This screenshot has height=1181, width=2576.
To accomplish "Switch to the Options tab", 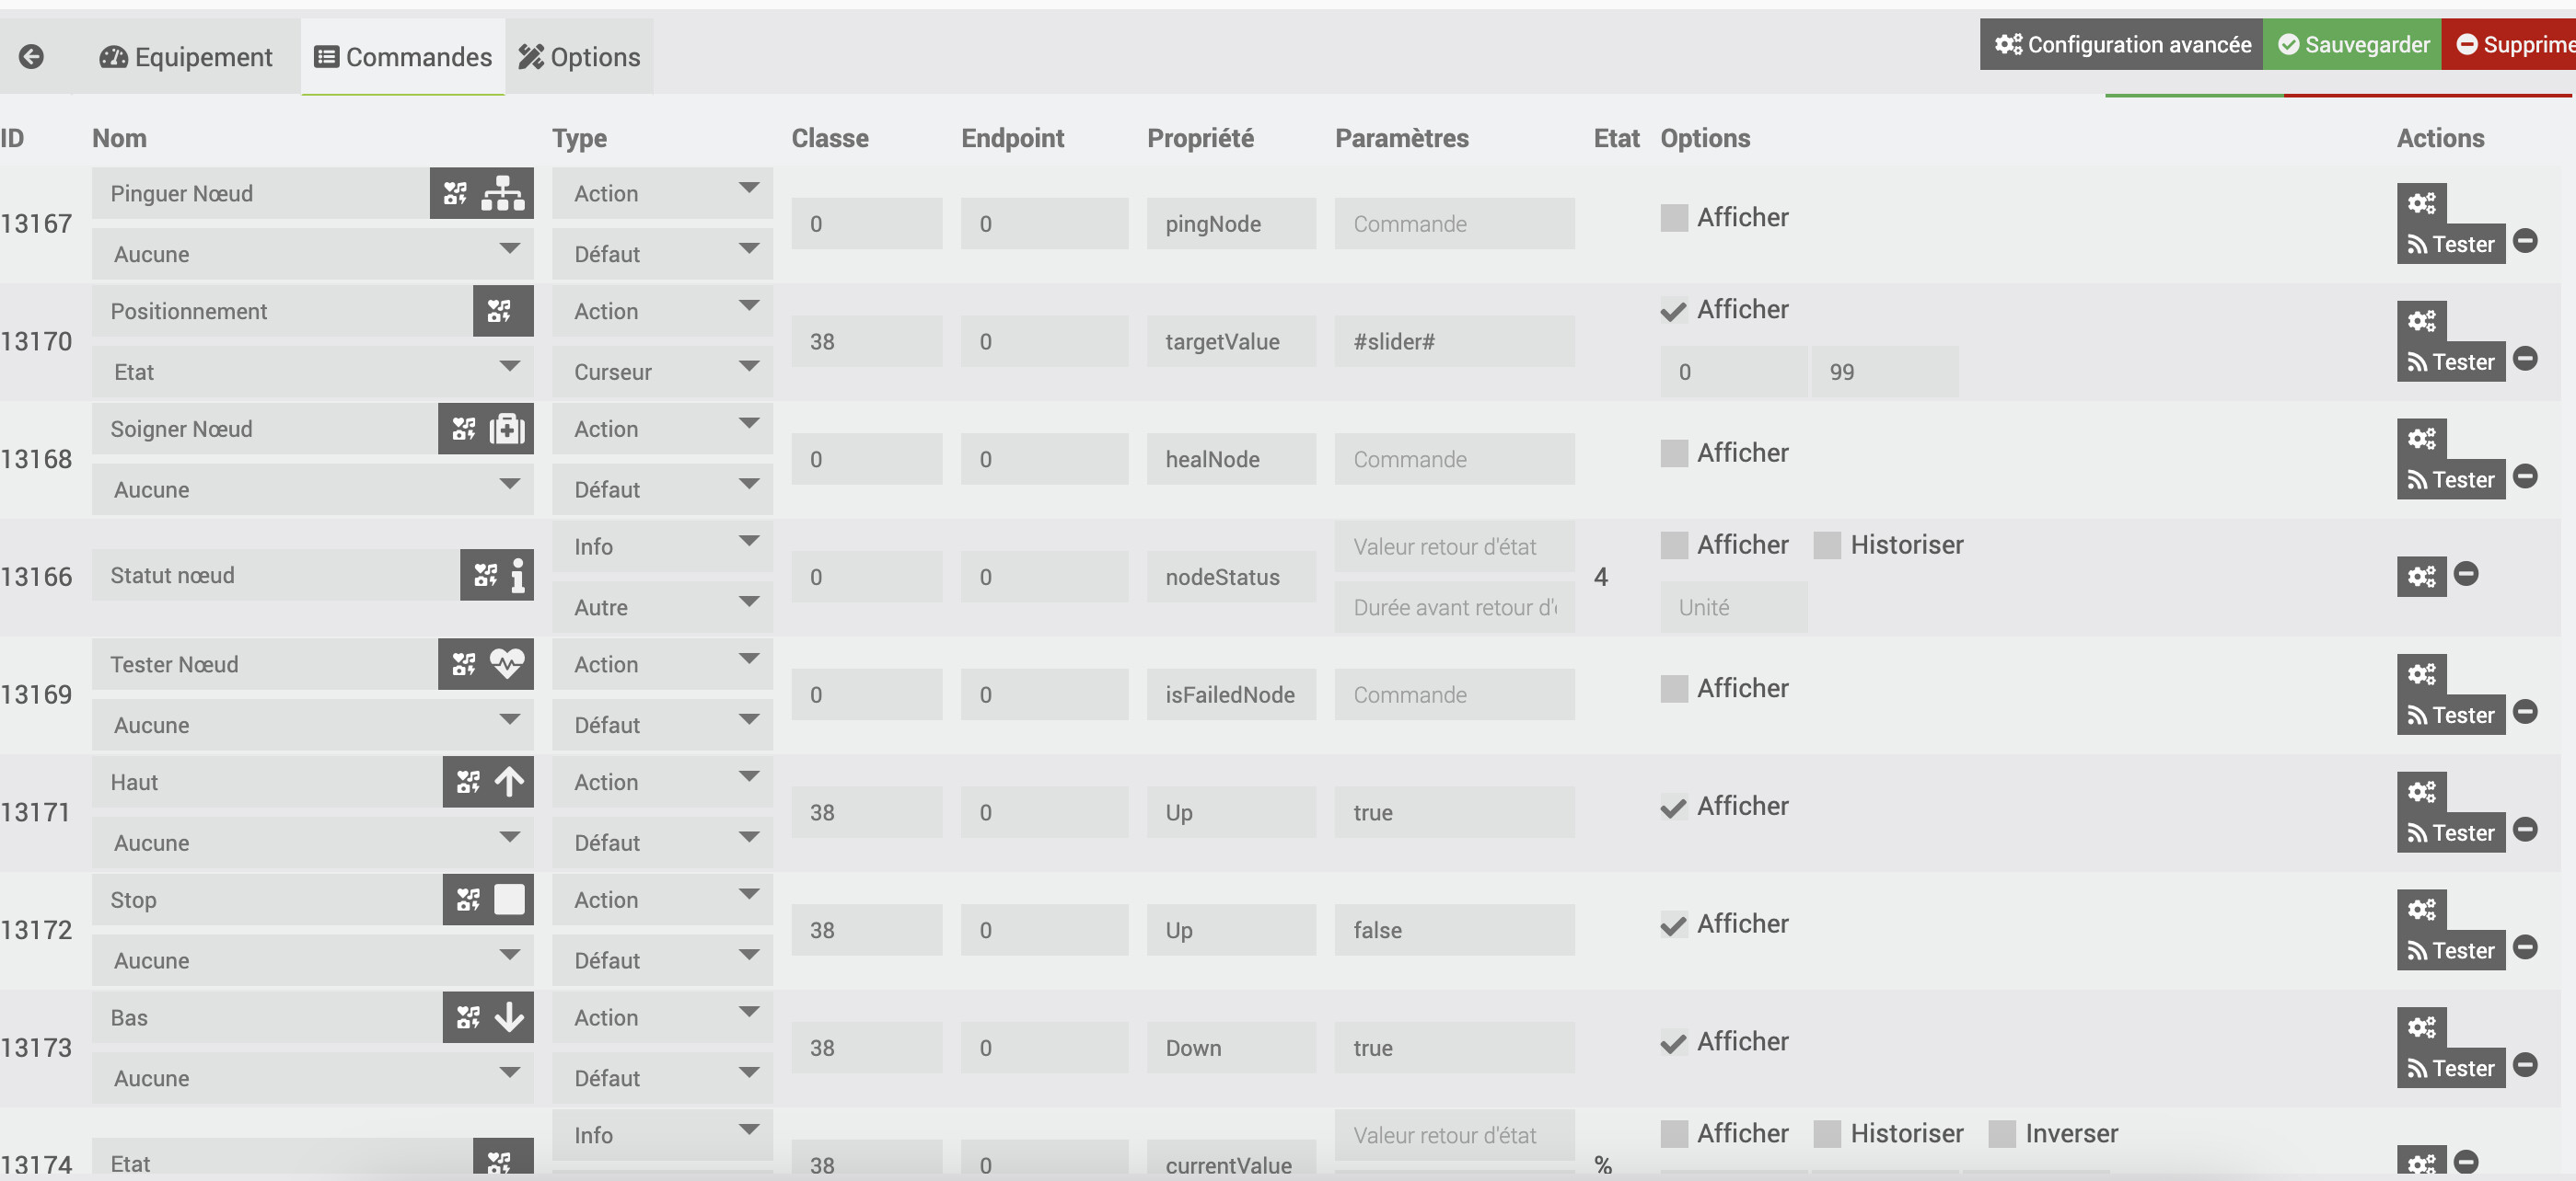I will point(580,57).
